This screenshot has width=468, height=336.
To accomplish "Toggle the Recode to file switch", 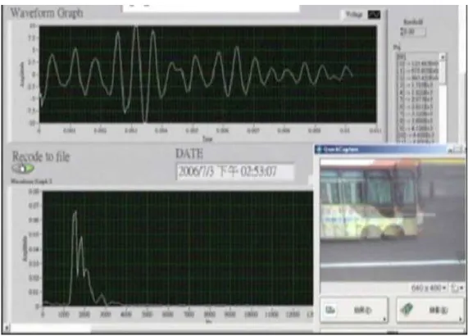I will (x=23, y=169).
